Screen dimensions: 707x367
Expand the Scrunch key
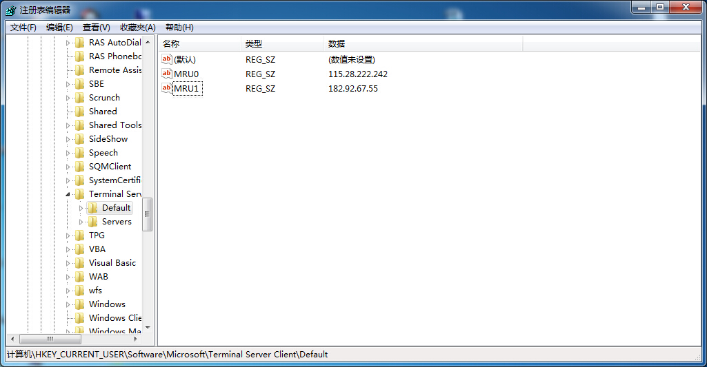pos(68,98)
